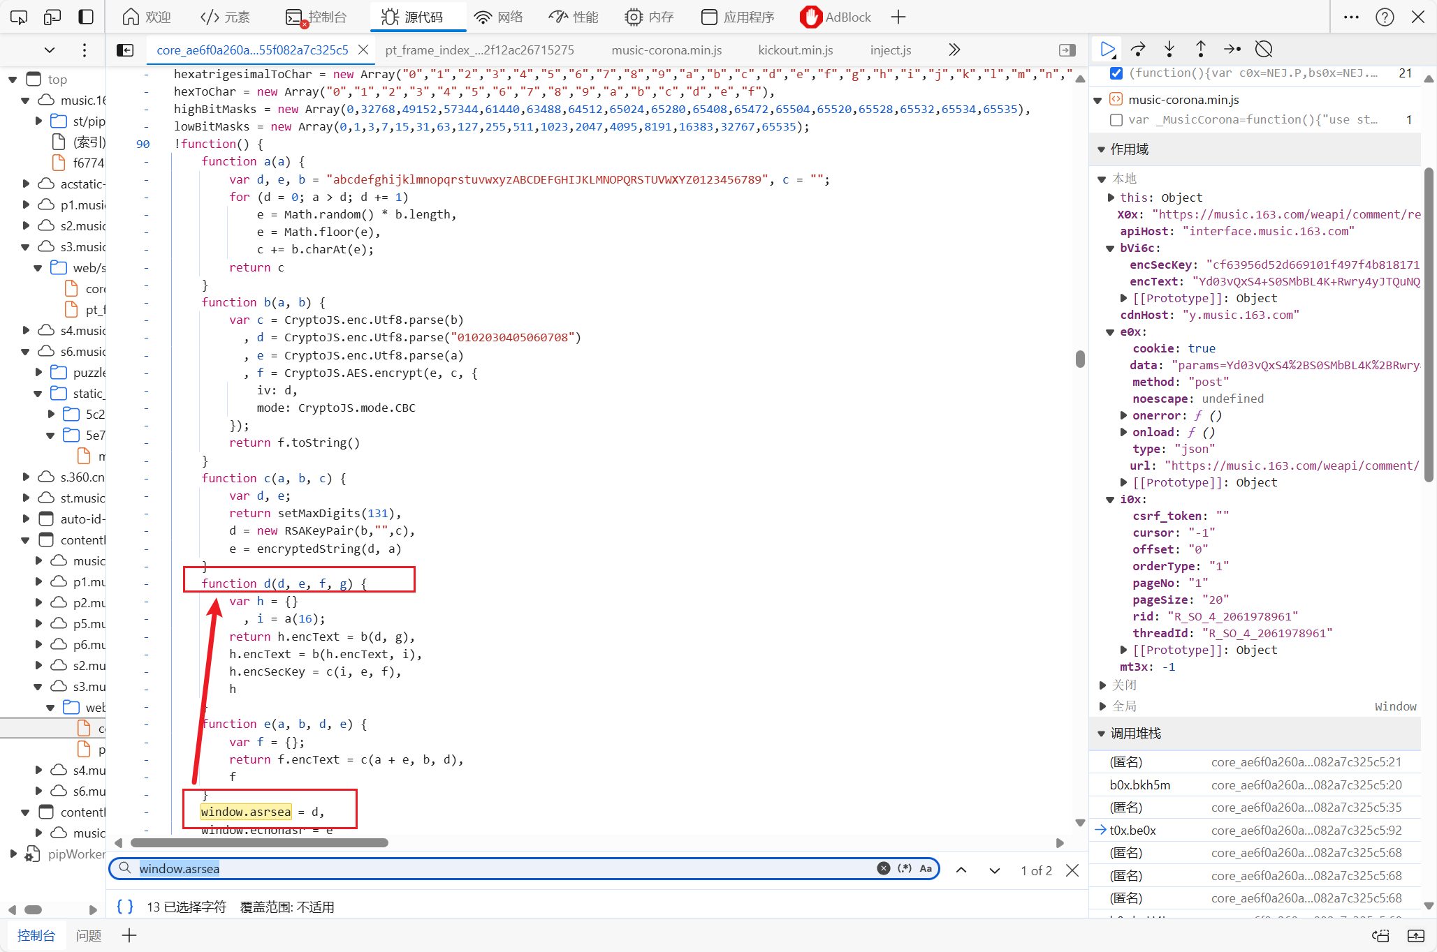The height and width of the screenshot is (952, 1437).
Task: Enable the var _MusicCorona breakpoint
Action: click(1116, 120)
